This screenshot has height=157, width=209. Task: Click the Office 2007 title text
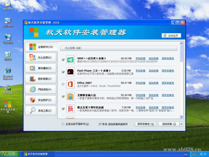(x=84, y=83)
